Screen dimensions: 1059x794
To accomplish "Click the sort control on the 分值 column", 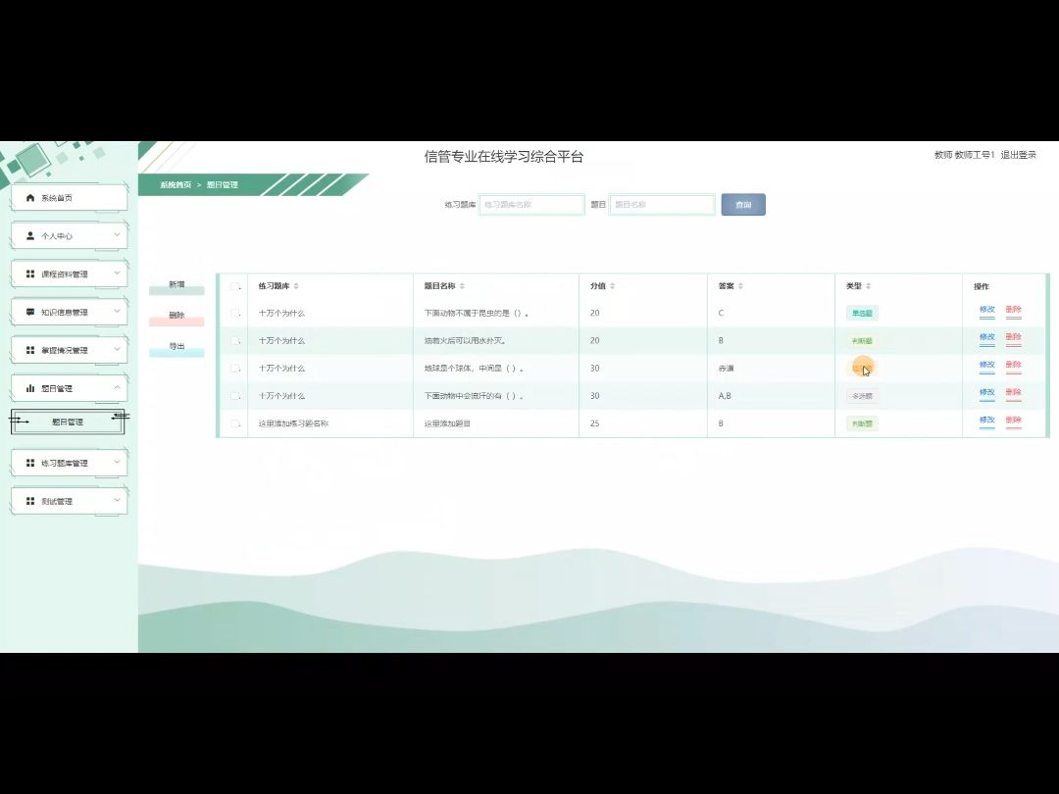I will 612,285.
